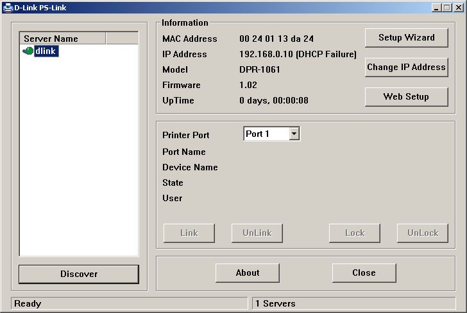Click the D-Link PS-Link title bar printer icon
The width and height of the screenshot is (467, 313).
8,7
